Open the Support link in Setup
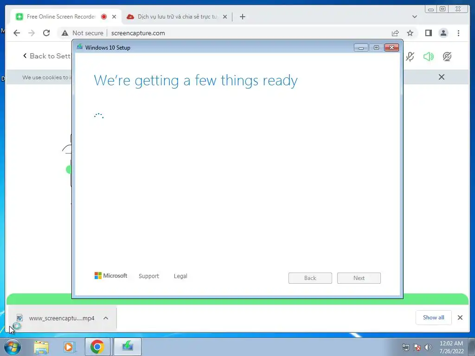The height and width of the screenshot is (356, 475). pos(149,276)
